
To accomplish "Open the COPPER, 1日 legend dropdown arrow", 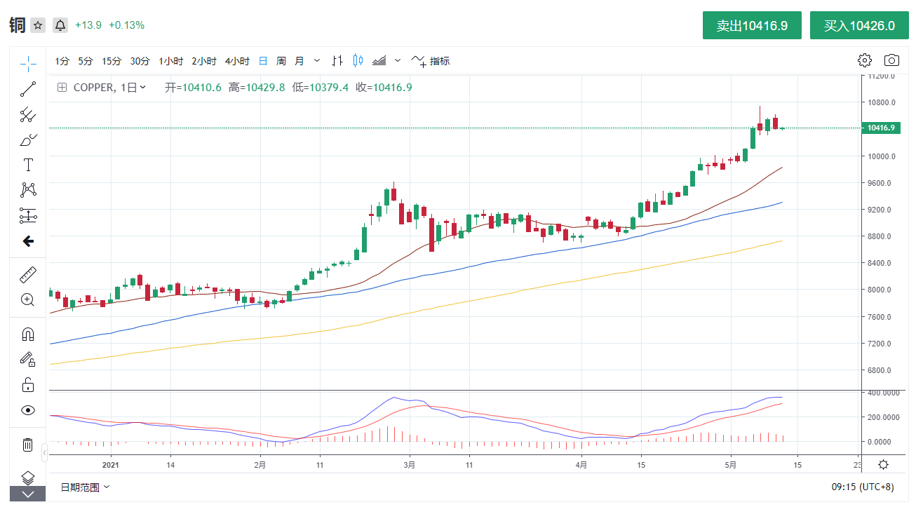I will coord(143,88).
